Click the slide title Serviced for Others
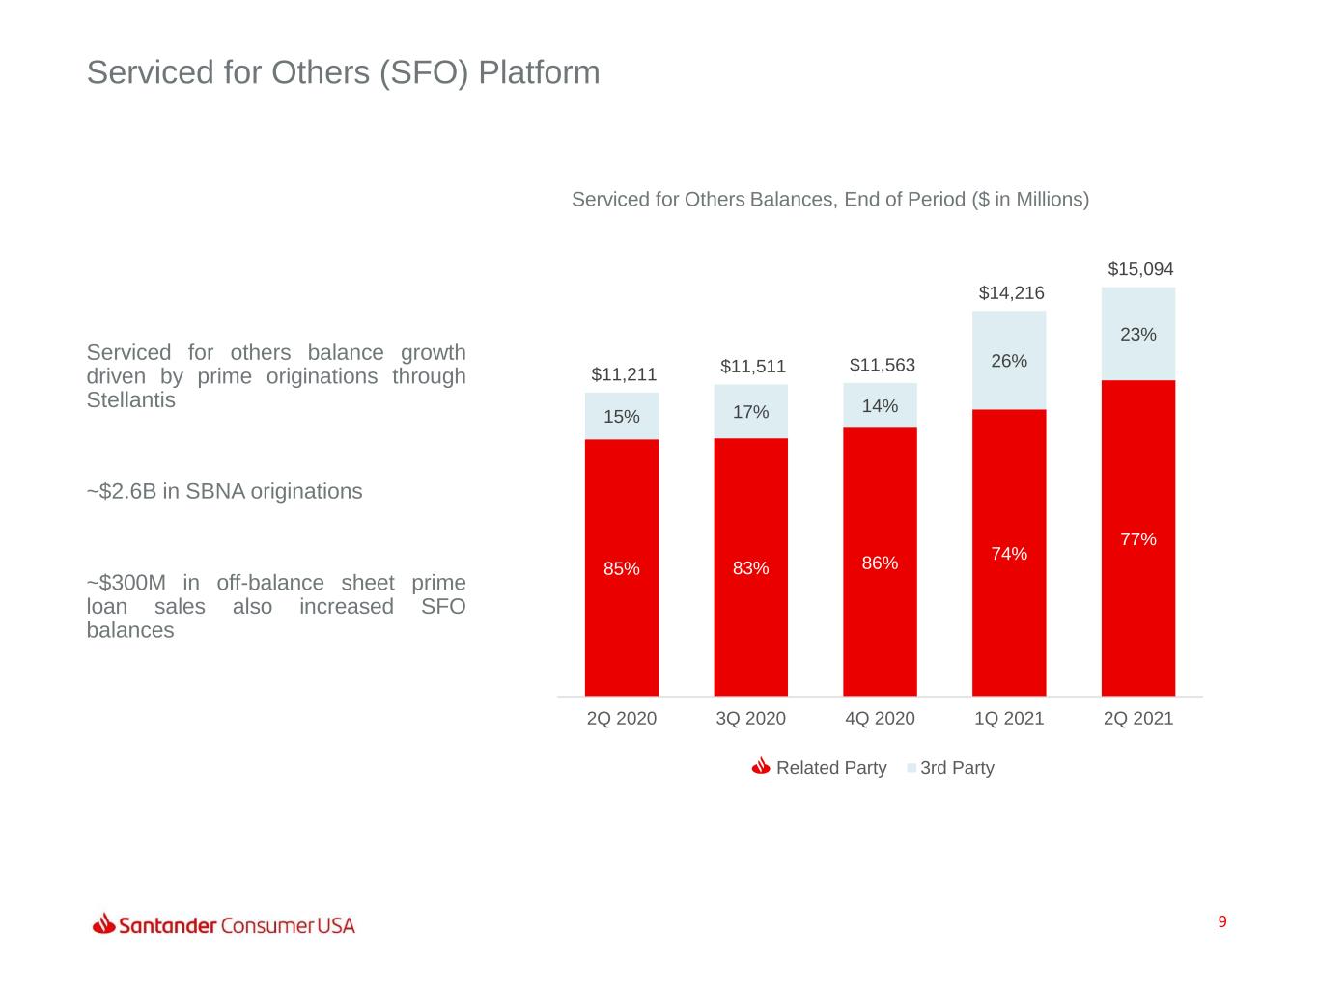This screenshot has height=988, width=1318. pos(343,72)
